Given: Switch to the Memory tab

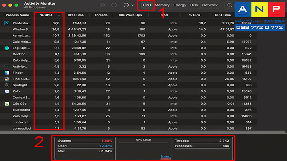Looking at the screenshot, I should pyautogui.click(x=162, y=5).
